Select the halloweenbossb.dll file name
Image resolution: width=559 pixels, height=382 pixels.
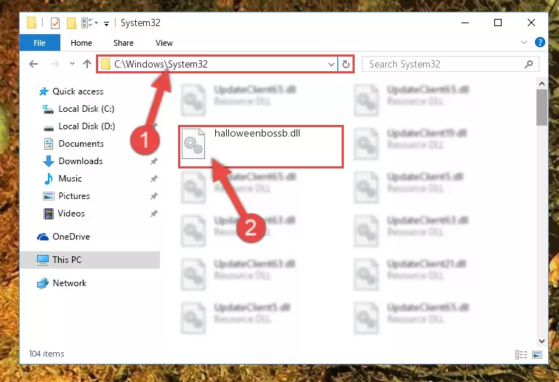coord(257,133)
